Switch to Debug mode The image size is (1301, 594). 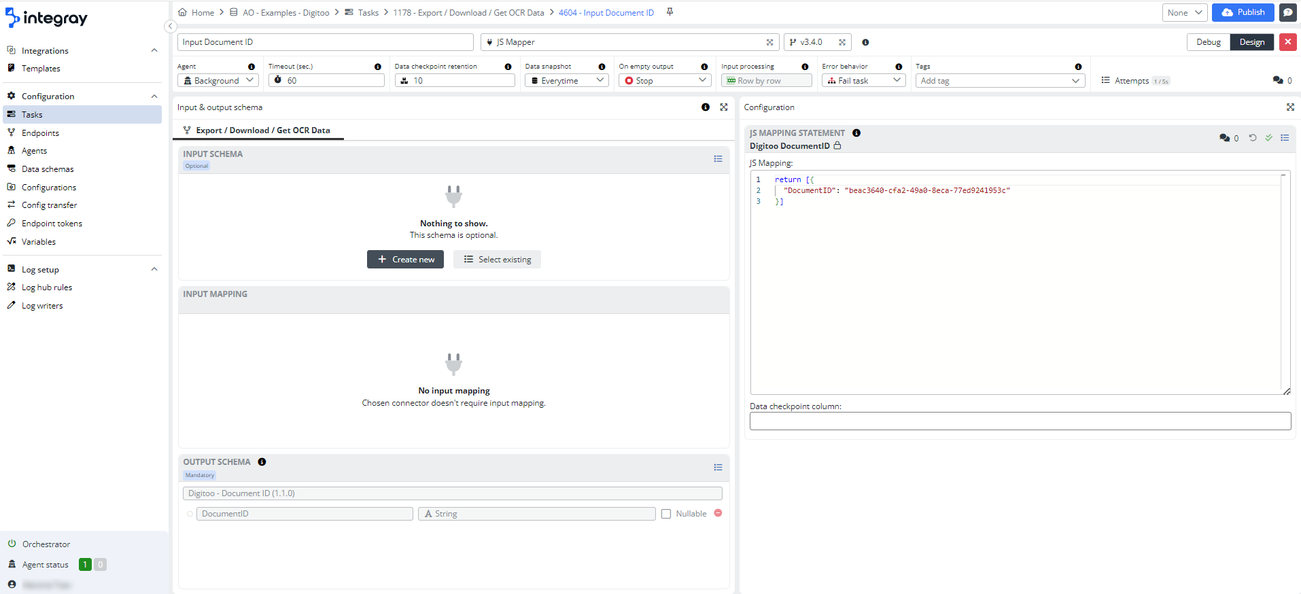(x=1208, y=42)
